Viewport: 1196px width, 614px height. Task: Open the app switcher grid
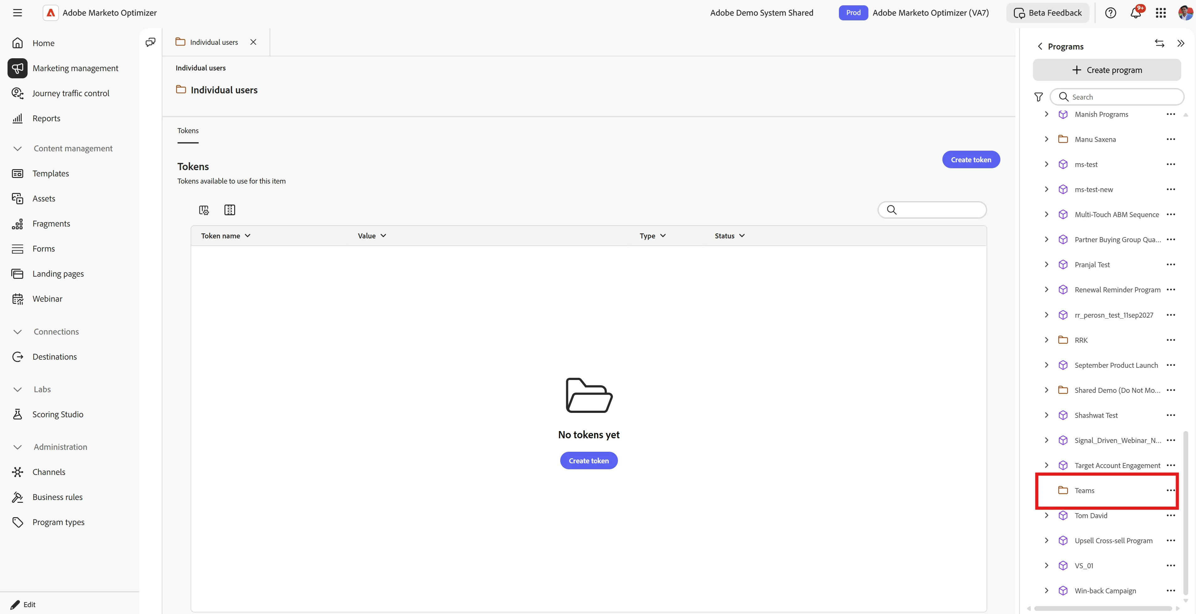[1161, 13]
